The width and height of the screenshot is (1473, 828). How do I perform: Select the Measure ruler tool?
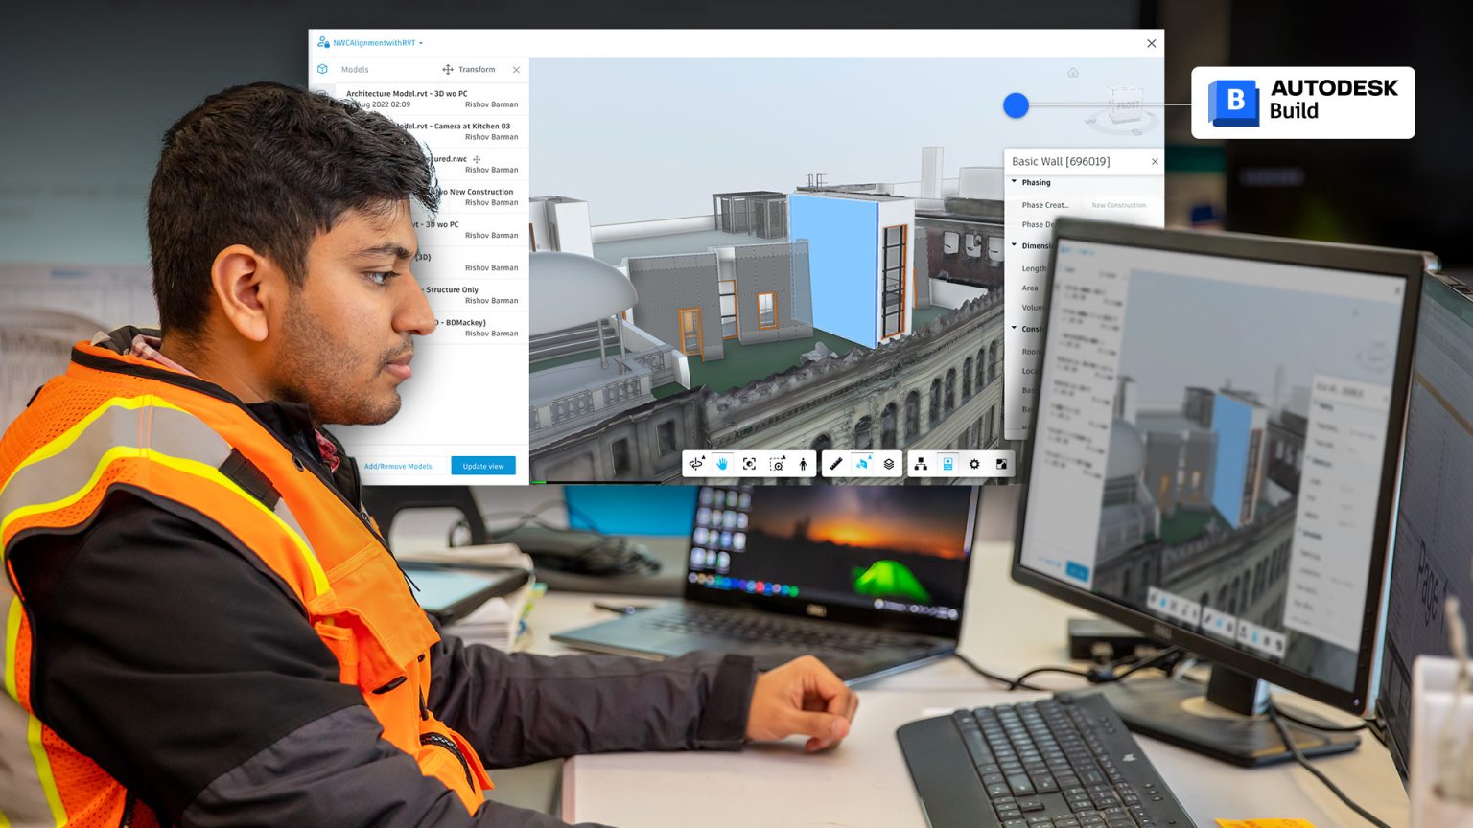[835, 464]
